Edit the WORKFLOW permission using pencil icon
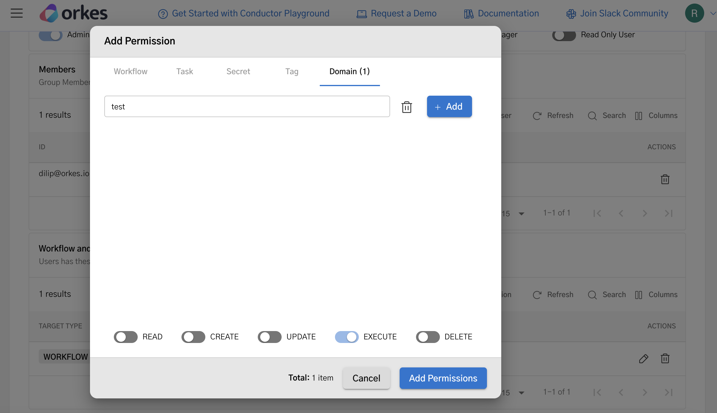This screenshot has width=717, height=413. [644, 358]
